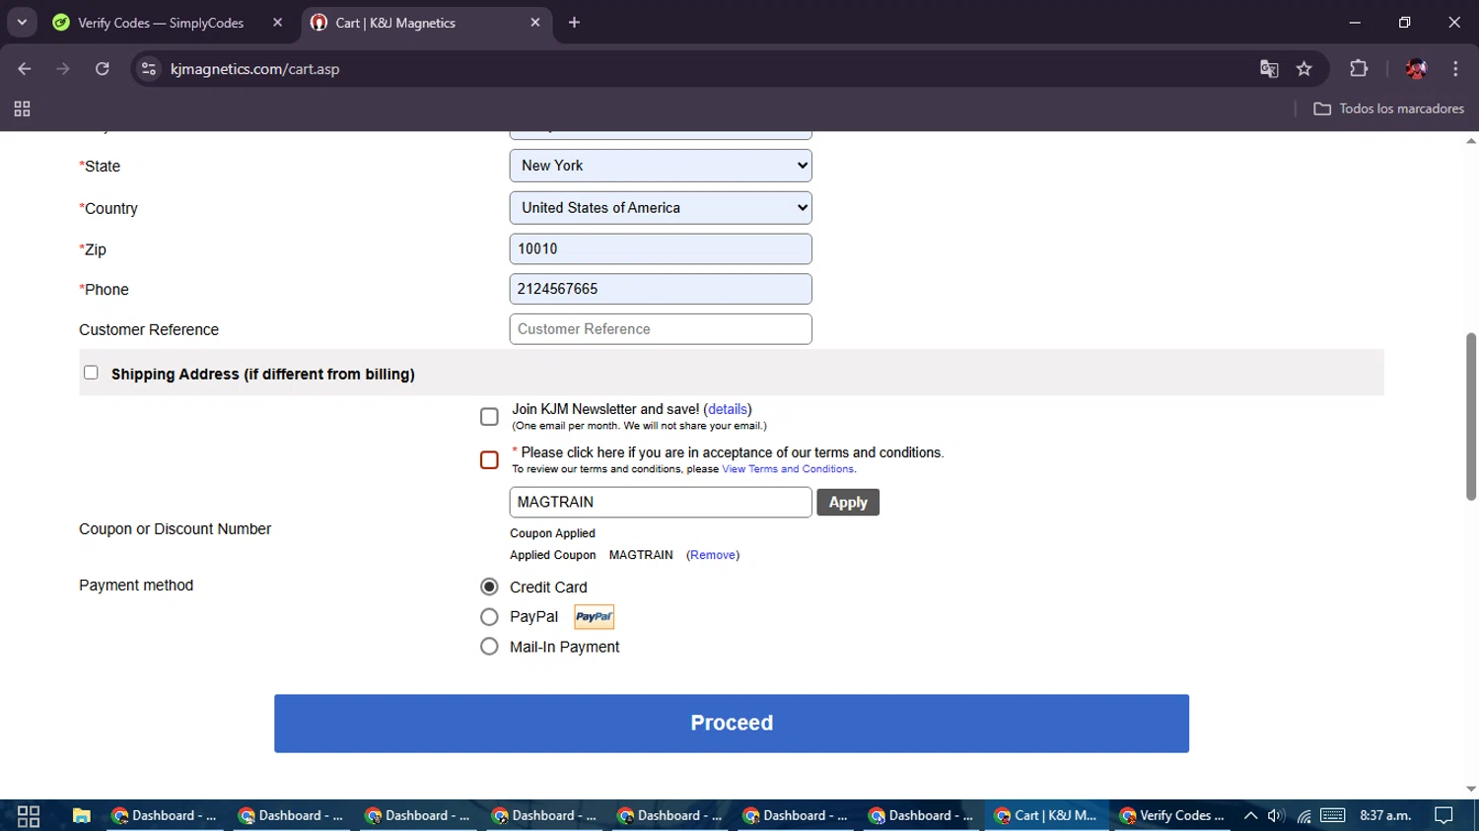The height and width of the screenshot is (831, 1479).
Task: Open newsletter details link
Action: [728, 409]
